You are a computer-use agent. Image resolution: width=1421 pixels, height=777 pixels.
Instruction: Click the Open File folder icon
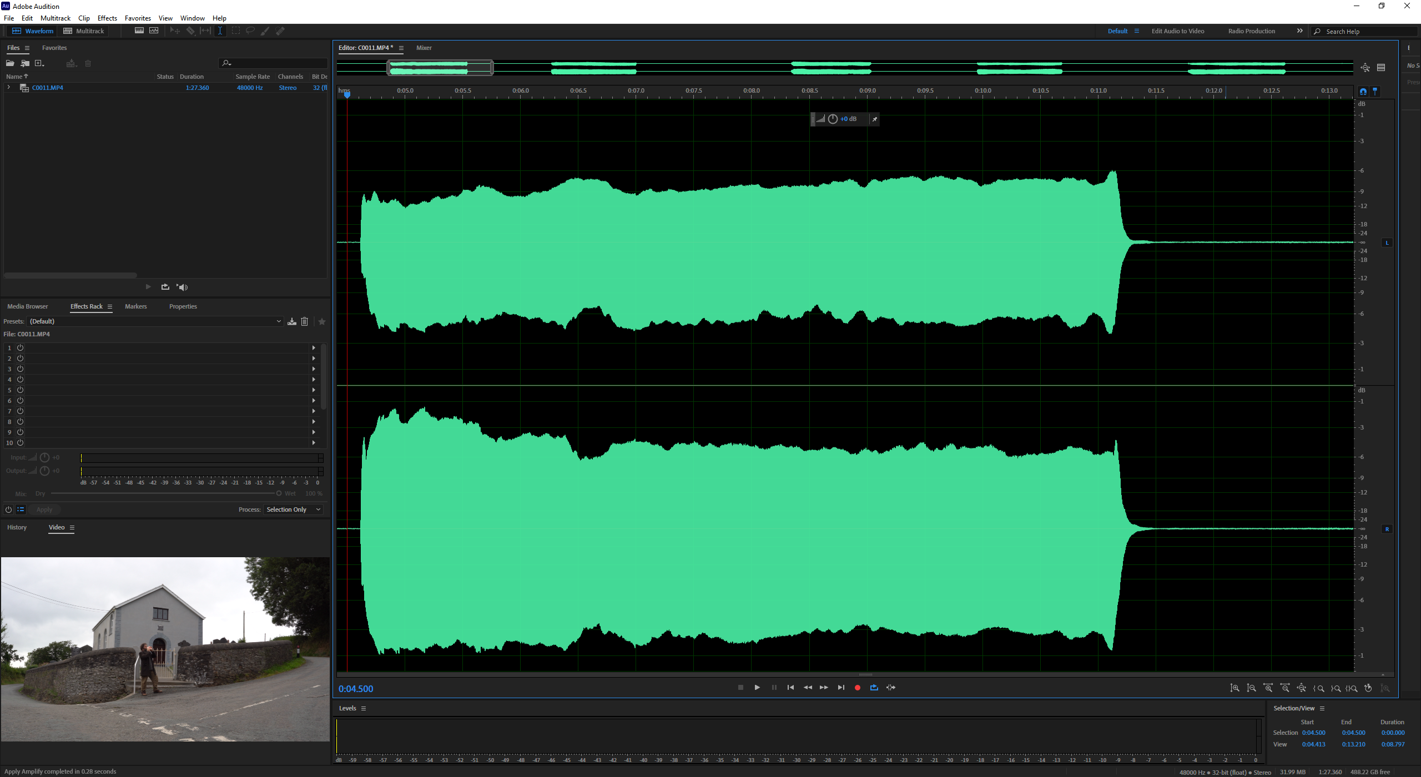click(x=10, y=63)
